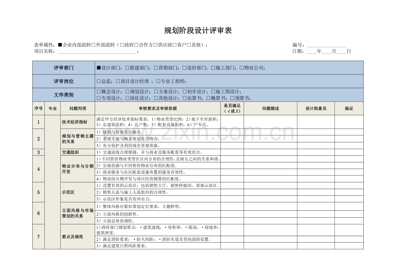Tick the 施工图设计 checkbox

coord(213,92)
